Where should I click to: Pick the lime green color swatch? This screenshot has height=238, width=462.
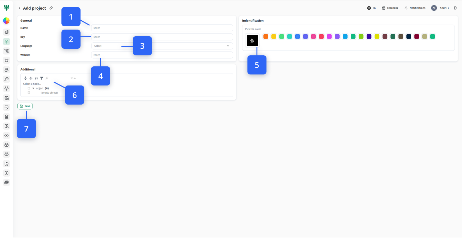click(x=361, y=37)
